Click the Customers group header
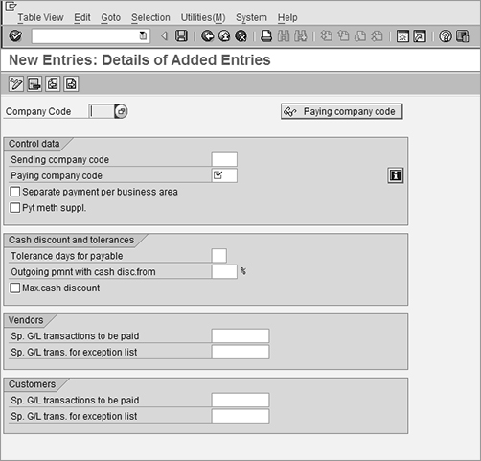Viewport: 481px width, 461px height. [x=32, y=384]
